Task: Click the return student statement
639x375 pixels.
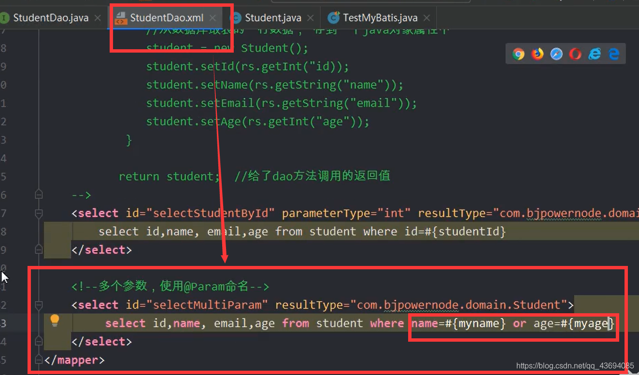Action: coord(169,177)
